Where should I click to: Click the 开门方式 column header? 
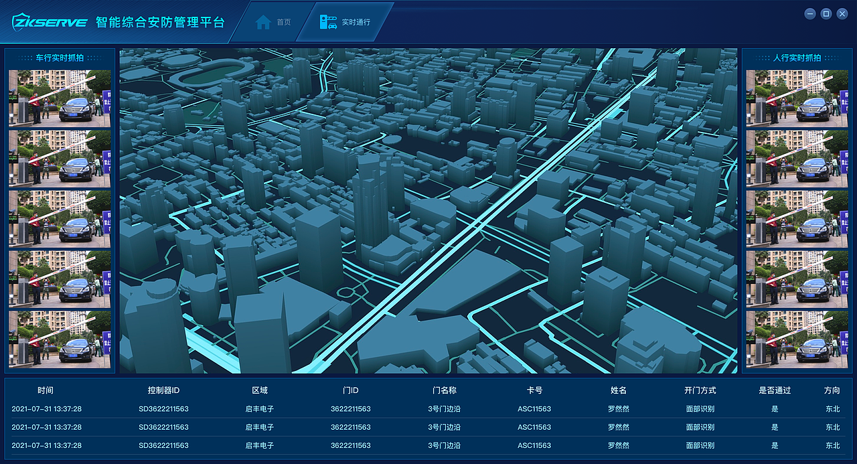(x=700, y=390)
